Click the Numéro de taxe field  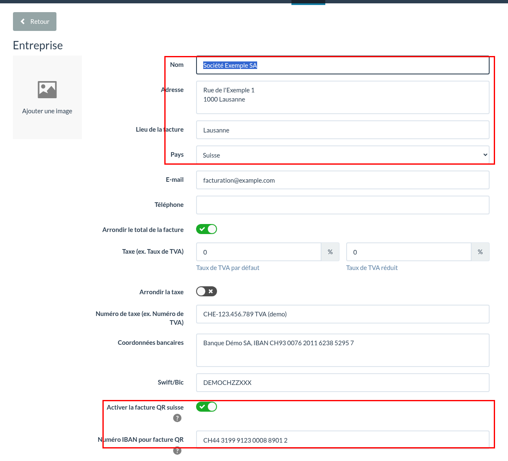pyautogui.click(x=343, y=314)
